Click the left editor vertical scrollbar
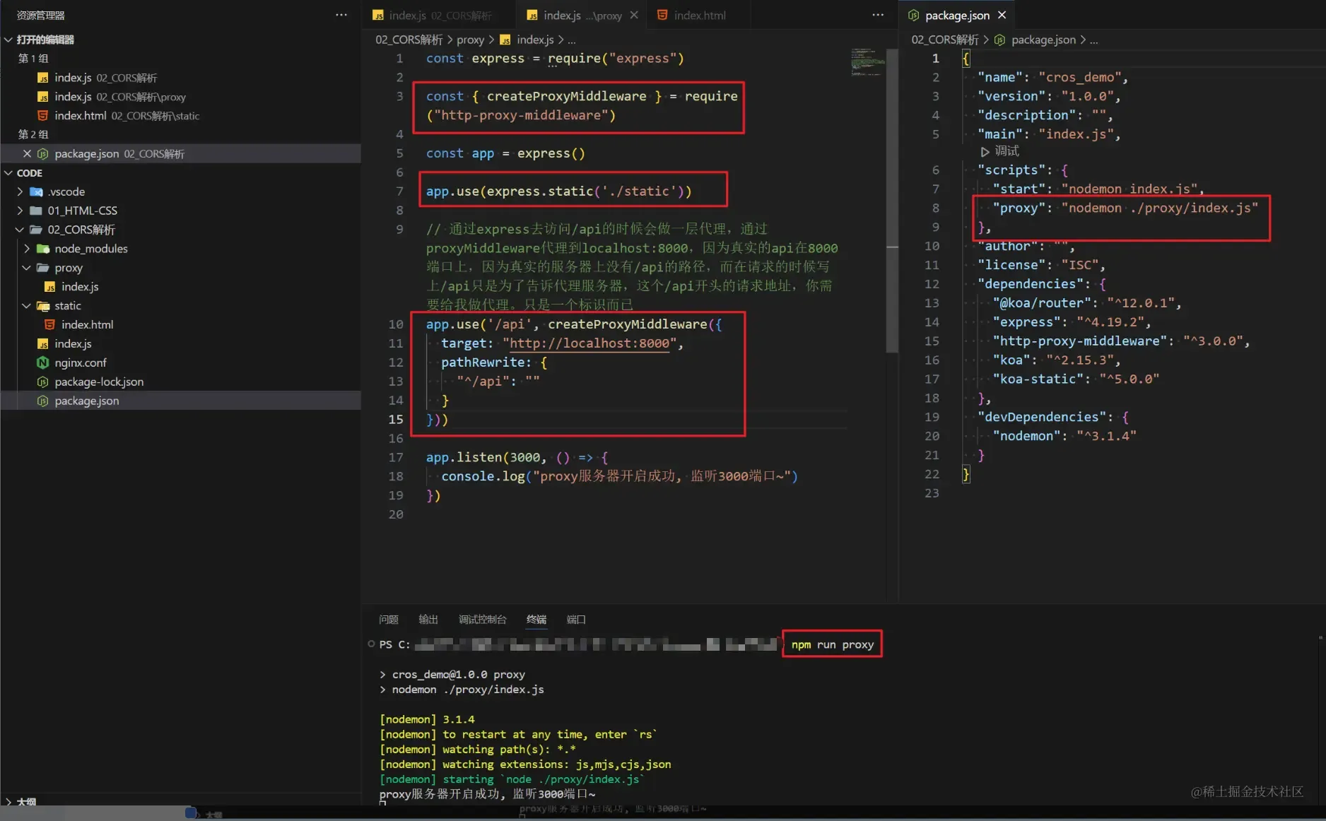The width and height of the screenshot is (1326, 821). pyautogui.click(x=892, y=201)
